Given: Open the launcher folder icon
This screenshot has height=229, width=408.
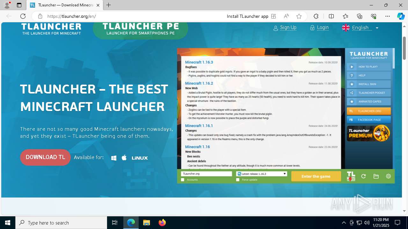Looking at the screenshot, I should tap(376, 176).
